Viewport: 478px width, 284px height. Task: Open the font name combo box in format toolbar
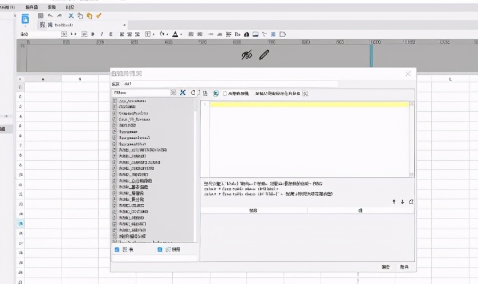coord(39,34)
